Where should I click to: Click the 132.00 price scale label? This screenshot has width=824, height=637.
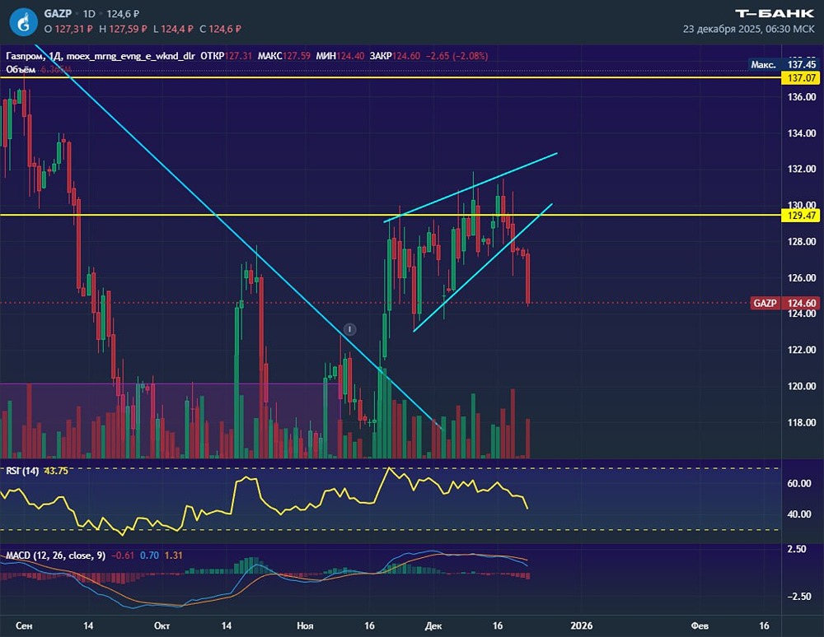click(x=802, y=169)
